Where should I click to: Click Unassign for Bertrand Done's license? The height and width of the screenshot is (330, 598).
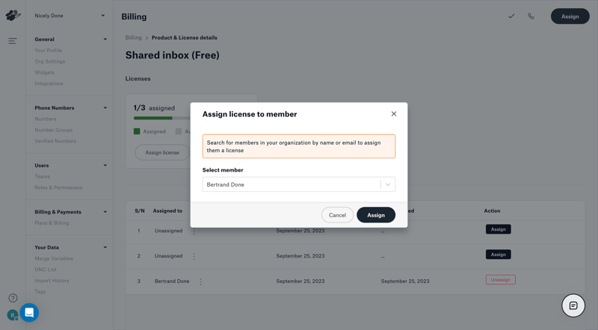(x=500, y=280)
